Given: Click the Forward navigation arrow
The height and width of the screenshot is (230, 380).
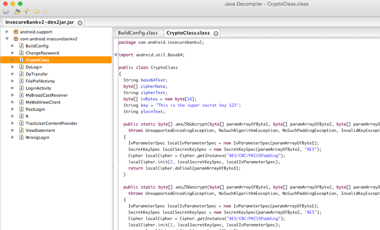Looking at the screenshot, I should tap(45, 11).
